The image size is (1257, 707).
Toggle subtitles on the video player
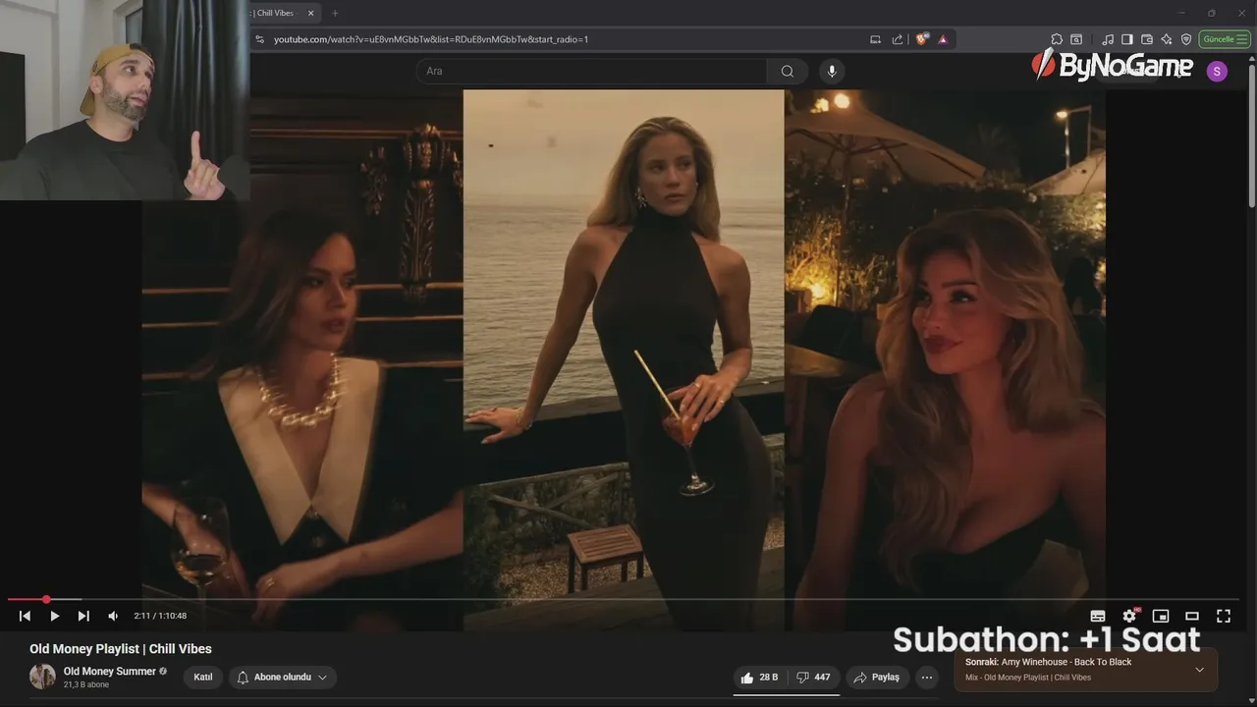click(x=1098, y=616)
